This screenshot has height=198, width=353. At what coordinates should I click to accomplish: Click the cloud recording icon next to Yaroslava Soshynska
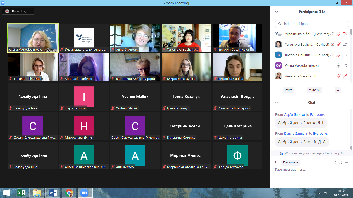[x=332, y=44]
